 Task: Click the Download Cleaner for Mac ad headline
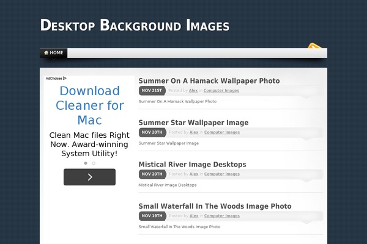tap(90, 106)
